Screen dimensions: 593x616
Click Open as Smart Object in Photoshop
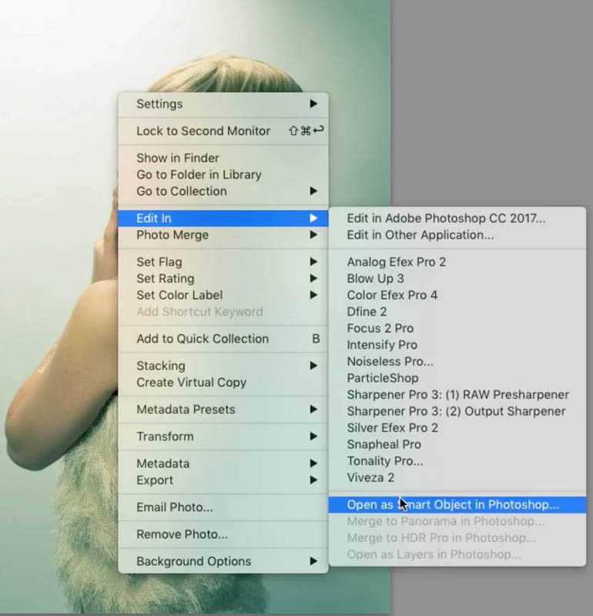(x=457, y=505)
